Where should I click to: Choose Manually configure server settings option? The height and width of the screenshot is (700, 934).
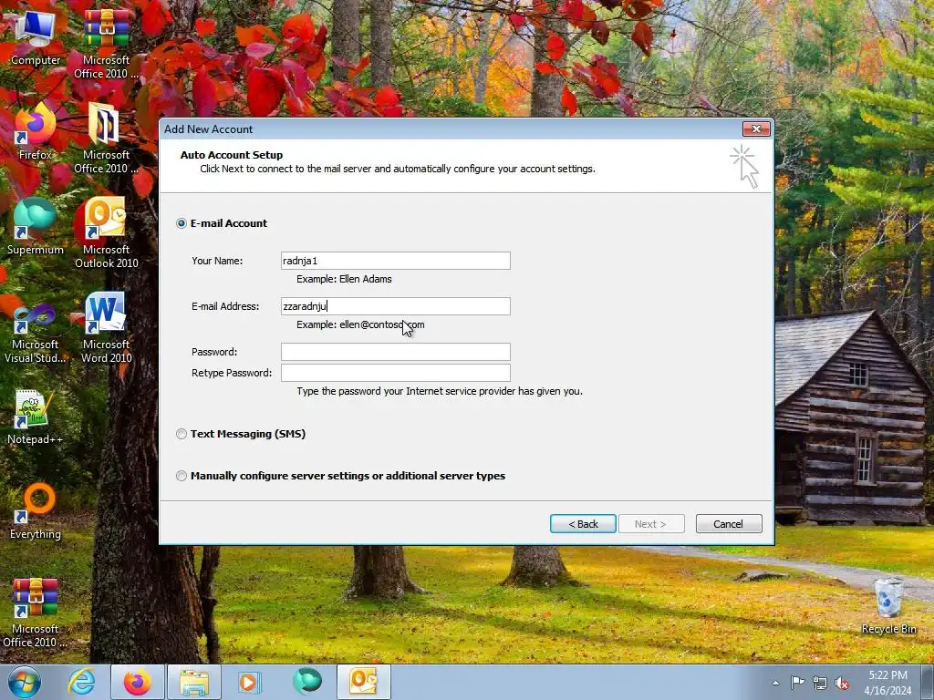point(182,476)
